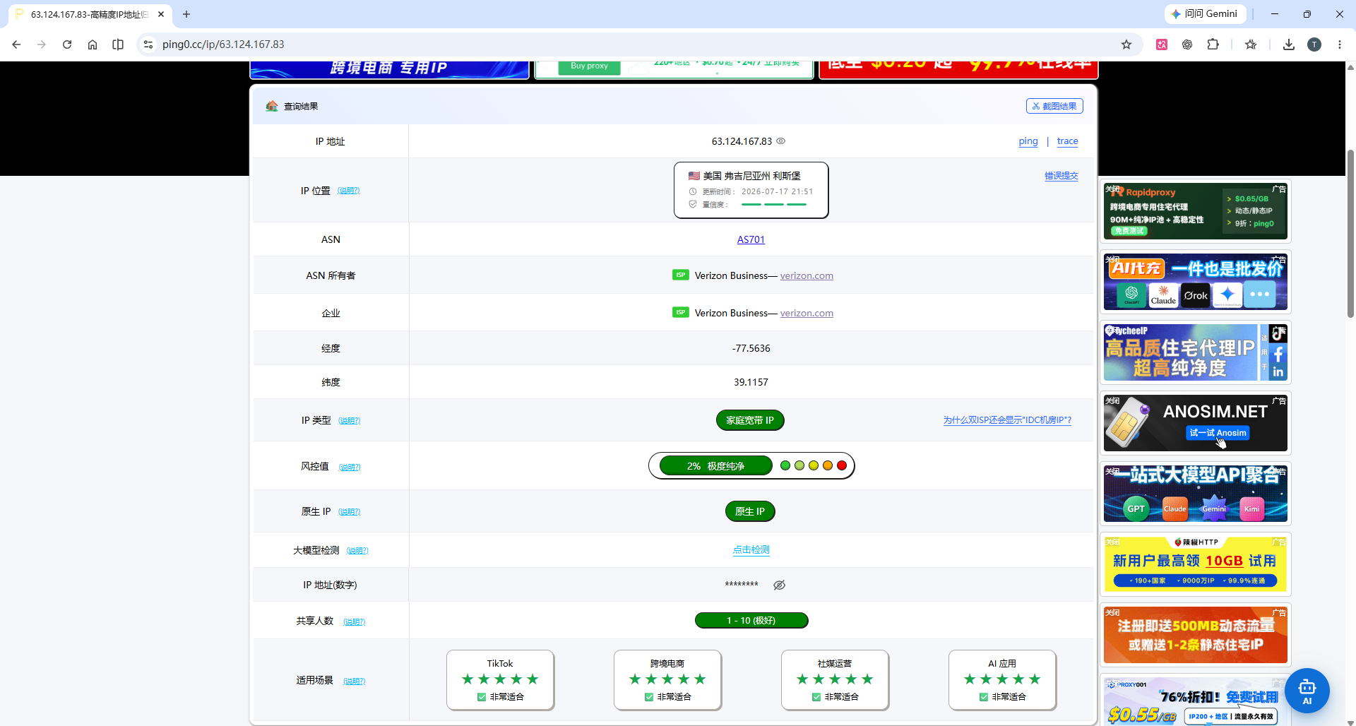
Task: Select the 63.124.167.83 browser tab
Action: tap(88, 14)
